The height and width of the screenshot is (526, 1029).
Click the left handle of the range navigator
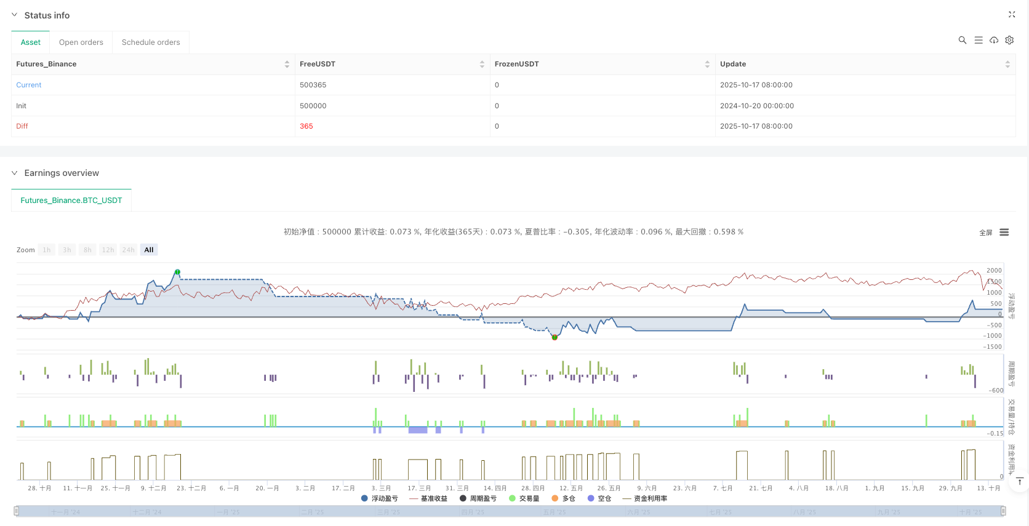(x=17, y=511)
